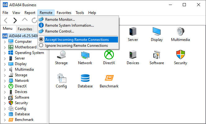Open the Report menu
Screen dimensions: 206x124
pos(30,13)
